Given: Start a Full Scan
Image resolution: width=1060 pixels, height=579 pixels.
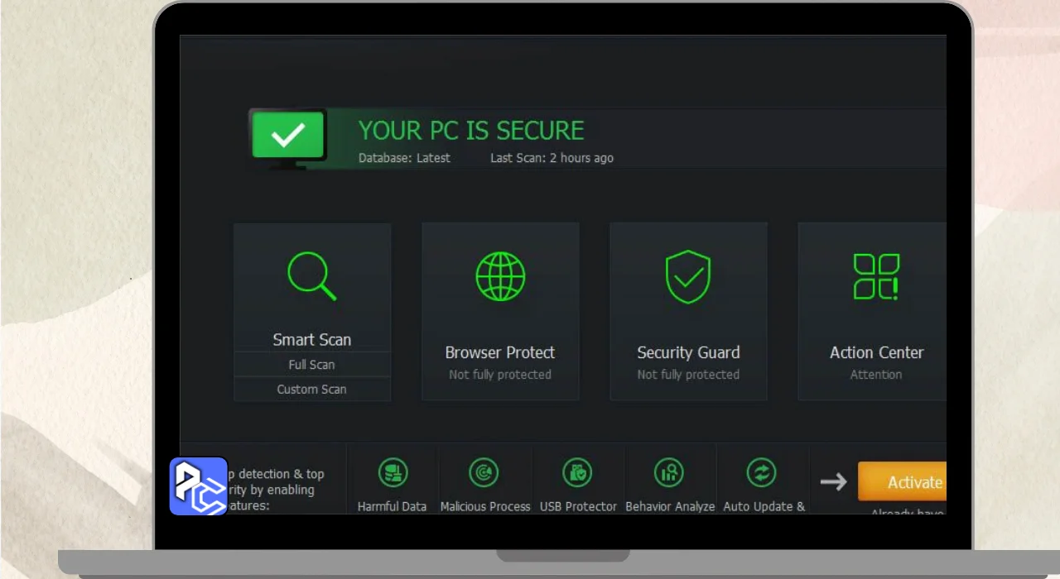Looking at the screenshot, I should click(312, 365).
